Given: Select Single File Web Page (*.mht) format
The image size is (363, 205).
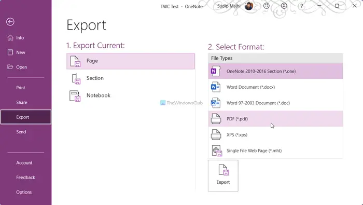Looking at the screenshot, I should click(x=275, y=151).
